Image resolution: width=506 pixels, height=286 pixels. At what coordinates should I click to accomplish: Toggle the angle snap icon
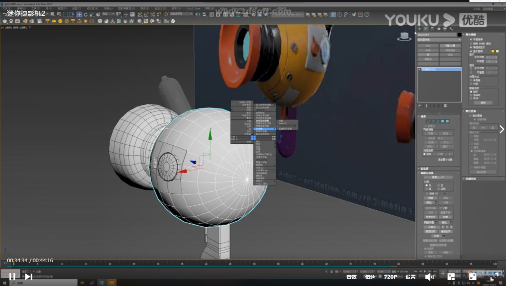click(146, 14)
